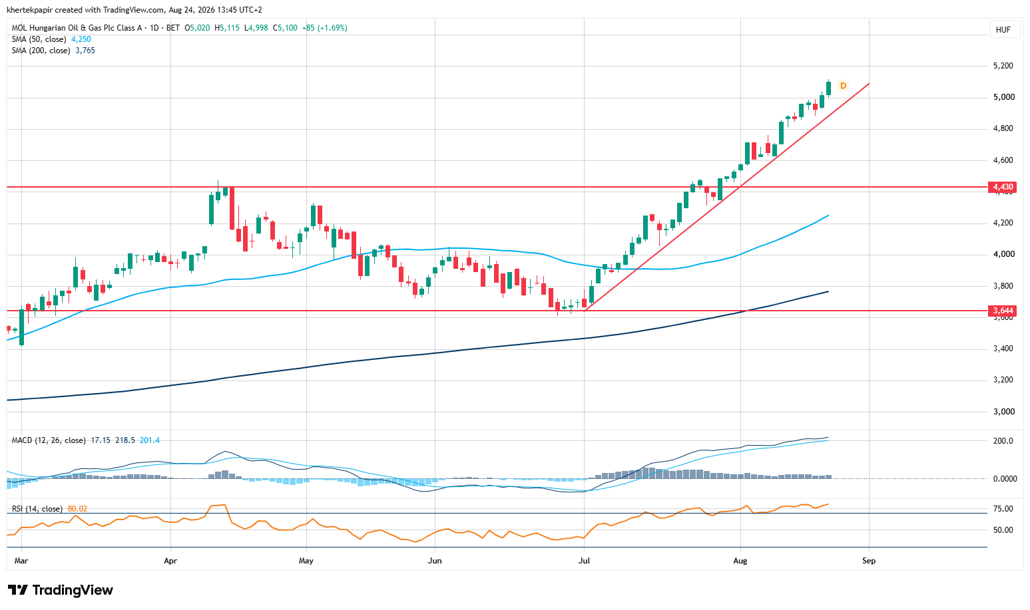Click the MACD histogram value 17.15
The image size is (1030, 610).
tap(101, 440)
